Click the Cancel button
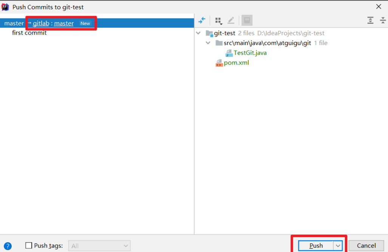This screenshot has width=388, height=252. 366,246
